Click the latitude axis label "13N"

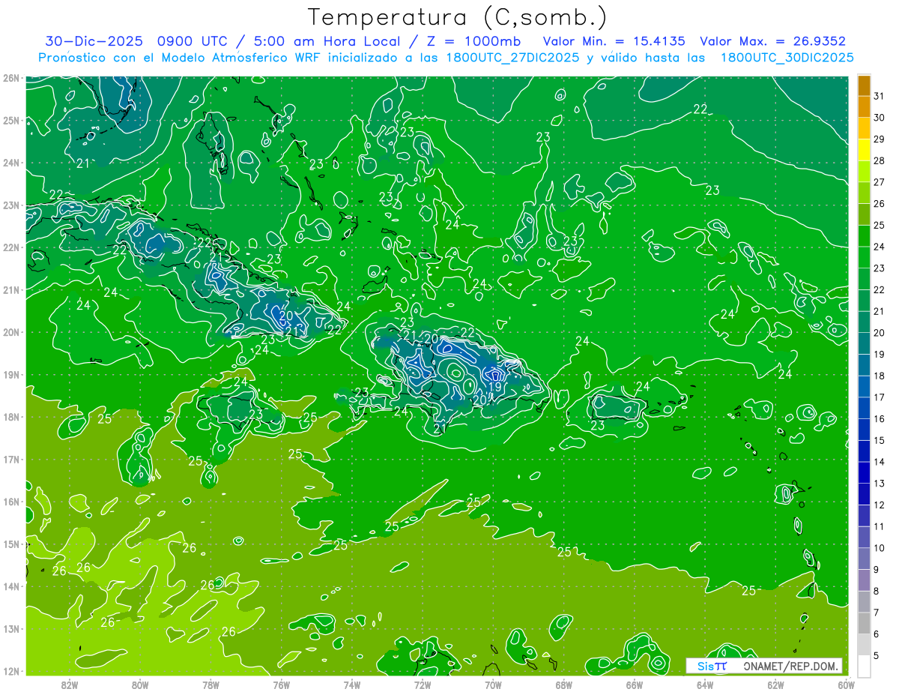(x=11, y=628)
